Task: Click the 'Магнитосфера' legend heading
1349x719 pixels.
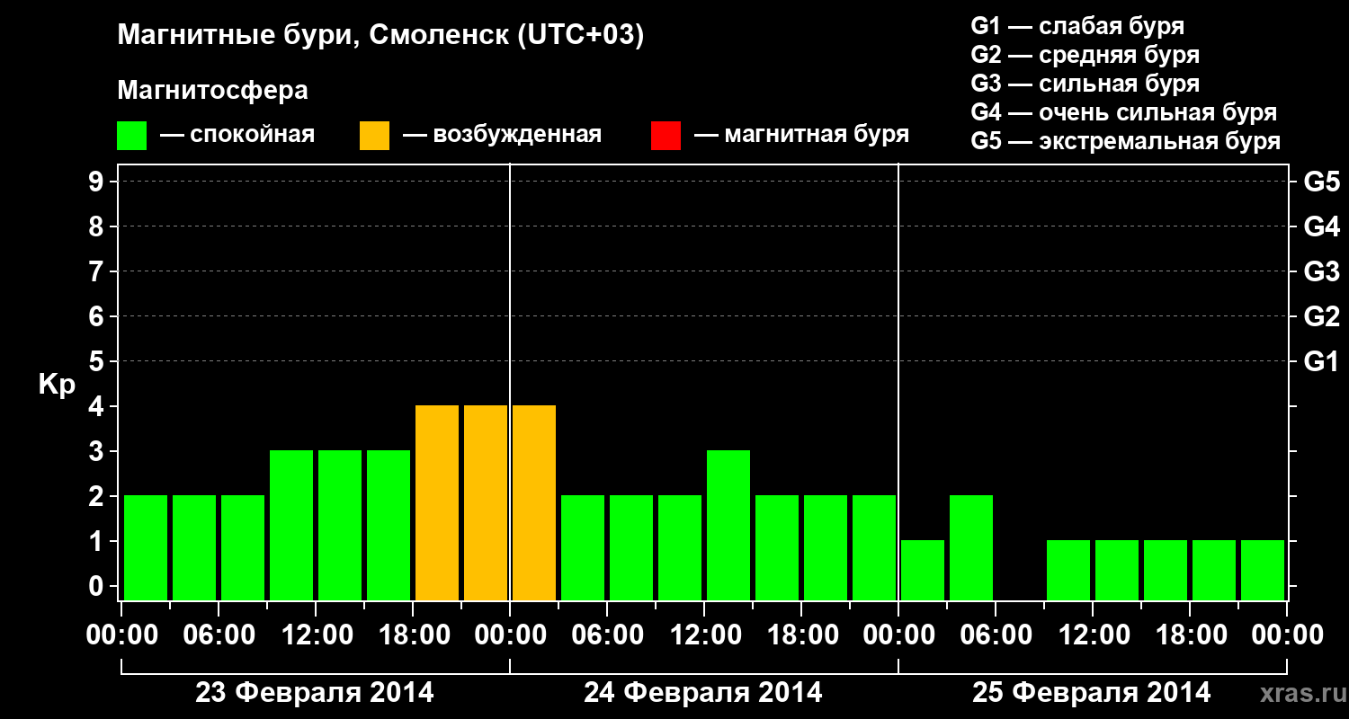Action: [x=213, y=91]
